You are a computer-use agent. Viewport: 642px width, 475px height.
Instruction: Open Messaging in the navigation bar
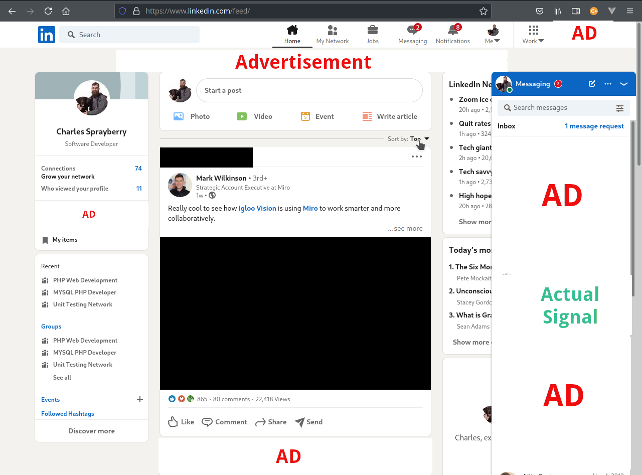tap(413, 35)
